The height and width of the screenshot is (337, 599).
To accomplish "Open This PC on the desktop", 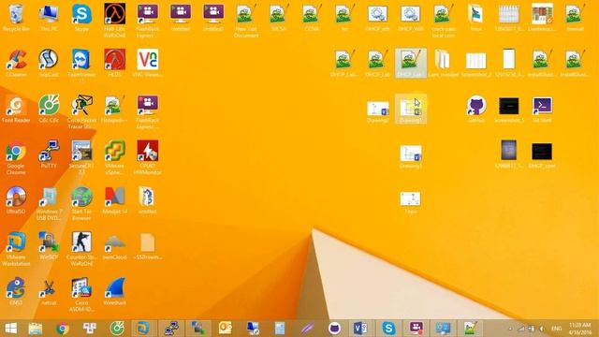I will 49,17.
